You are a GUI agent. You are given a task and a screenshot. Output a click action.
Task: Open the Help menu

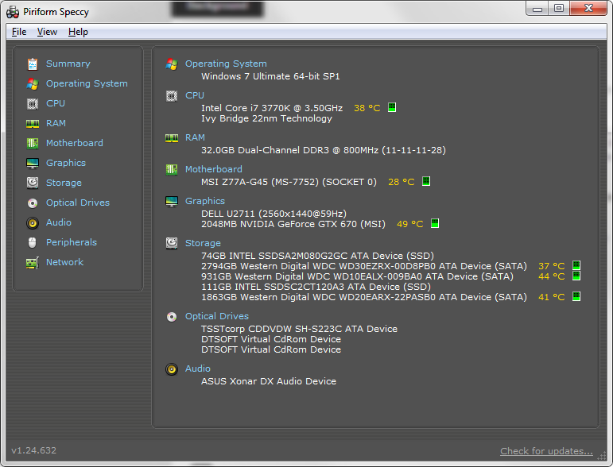point(78,32)
